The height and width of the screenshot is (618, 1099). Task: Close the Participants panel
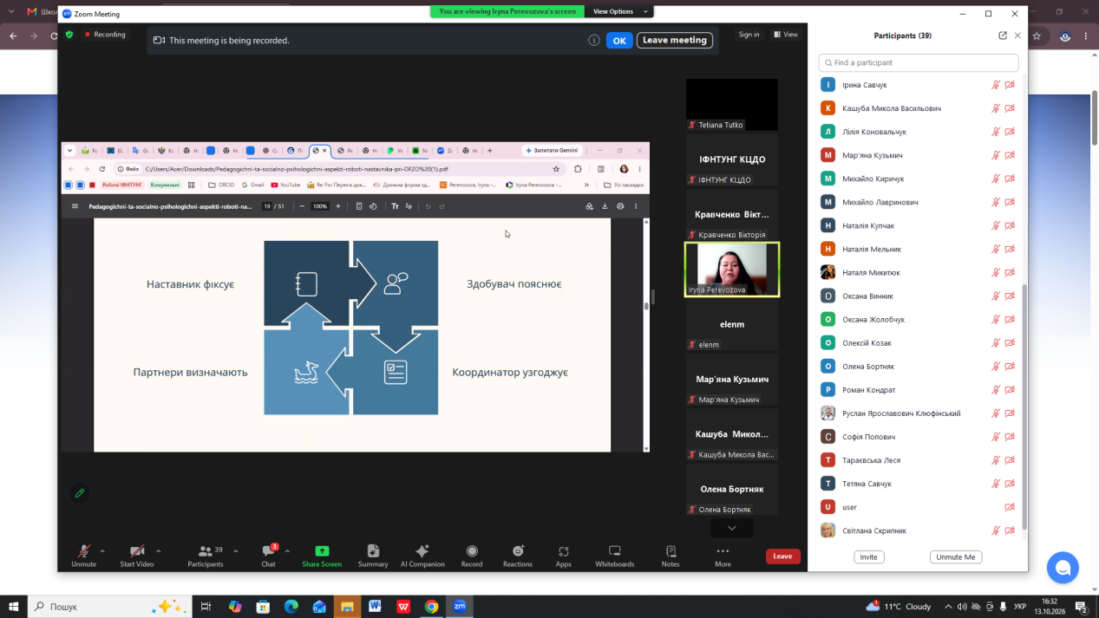[1017, 36]
